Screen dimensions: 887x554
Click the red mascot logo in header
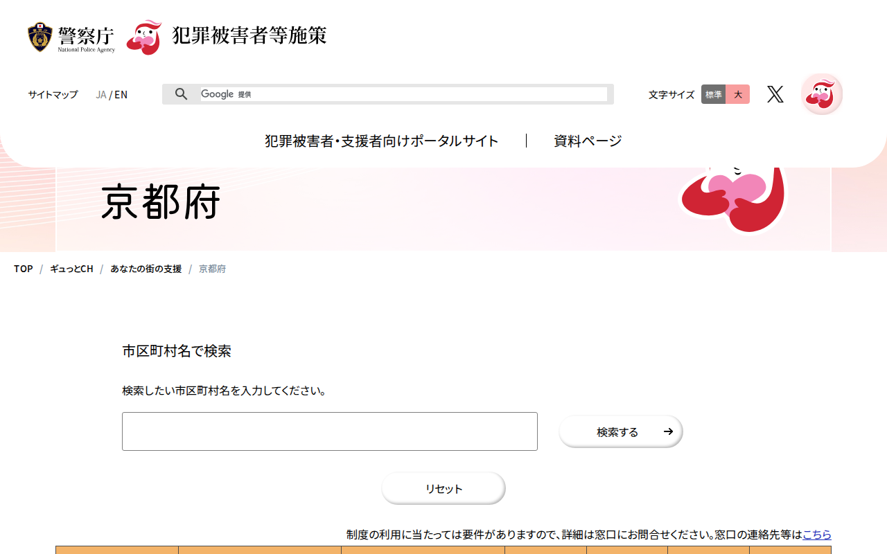(x=144, y=37)
